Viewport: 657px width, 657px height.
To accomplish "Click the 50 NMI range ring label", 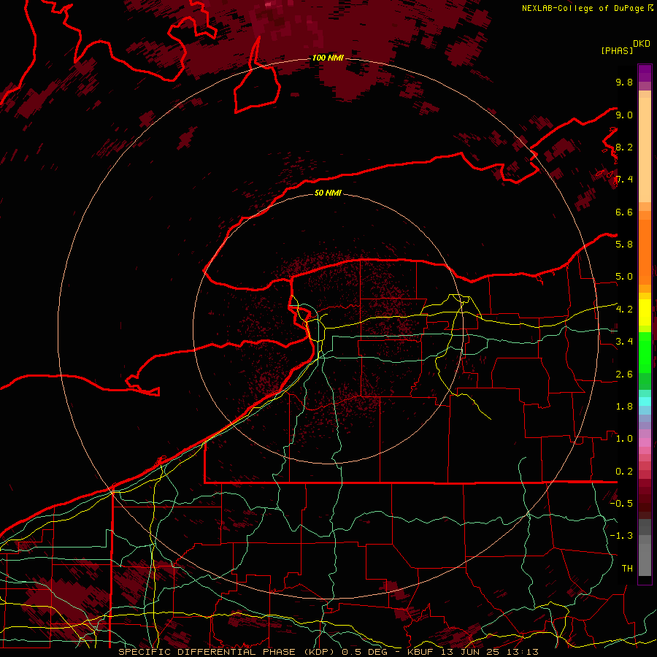I will tap(328, 193).
